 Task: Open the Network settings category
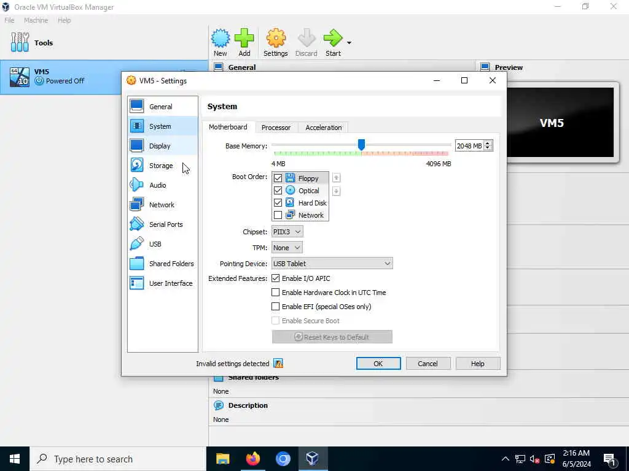pyautogui.click(x=162, y=205)
